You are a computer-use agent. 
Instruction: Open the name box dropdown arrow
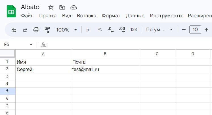[x=31, y=45]
